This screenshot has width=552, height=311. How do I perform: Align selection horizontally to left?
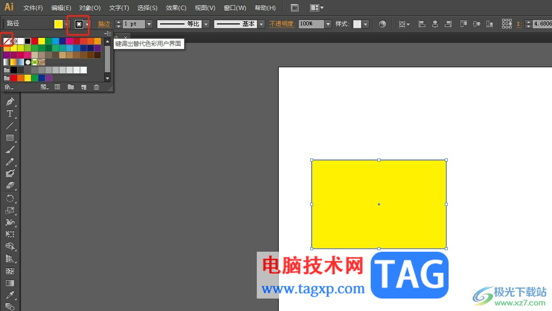[x=422, y=24]
